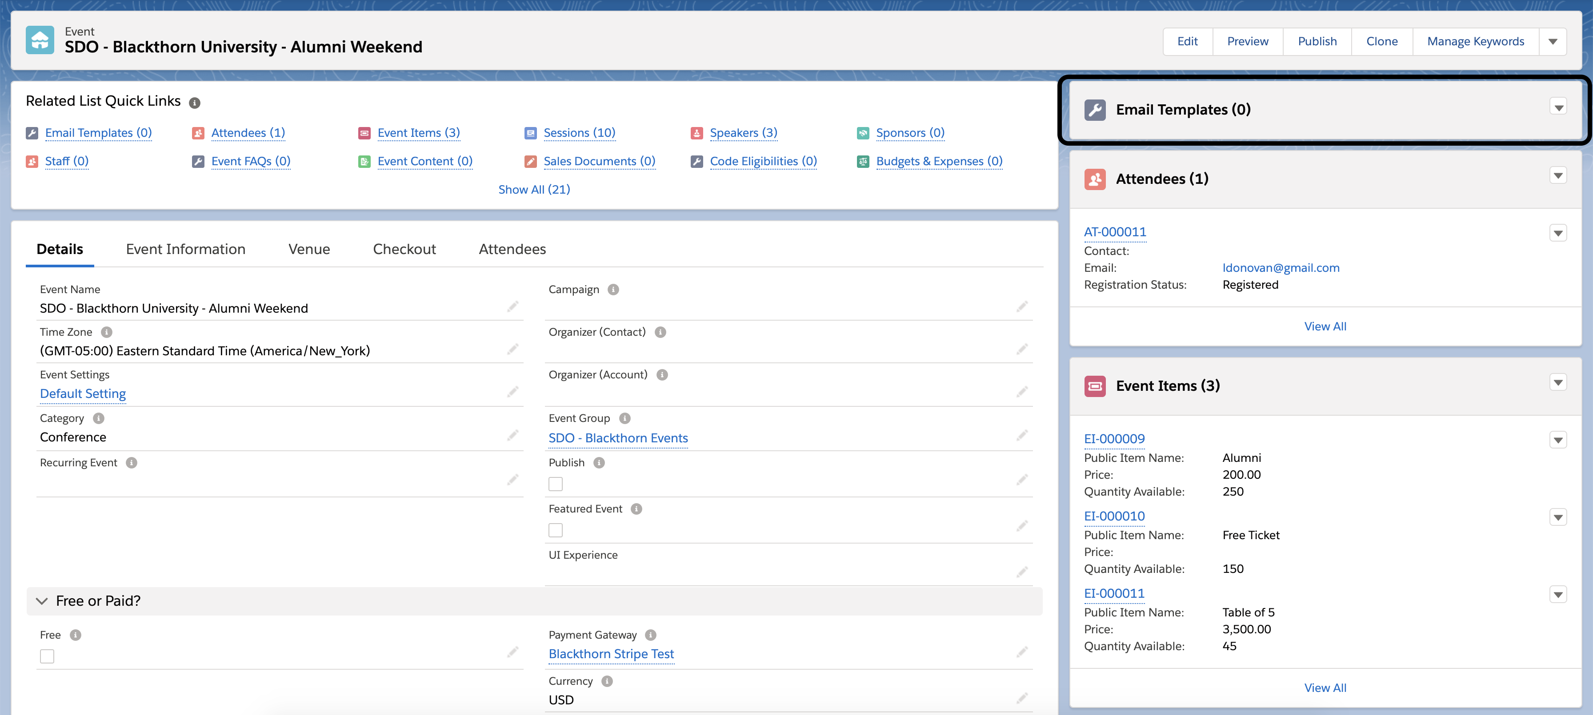Screen dimensions: 1593x715
Task: Click the Sales Documents icon in quick links
Action: (x=531, y=161)
